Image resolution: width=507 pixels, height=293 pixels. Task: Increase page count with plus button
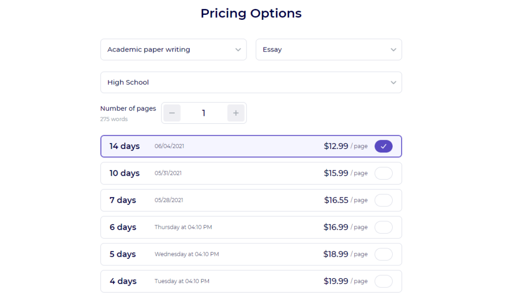pyautogui.click(x=236, y=113)
